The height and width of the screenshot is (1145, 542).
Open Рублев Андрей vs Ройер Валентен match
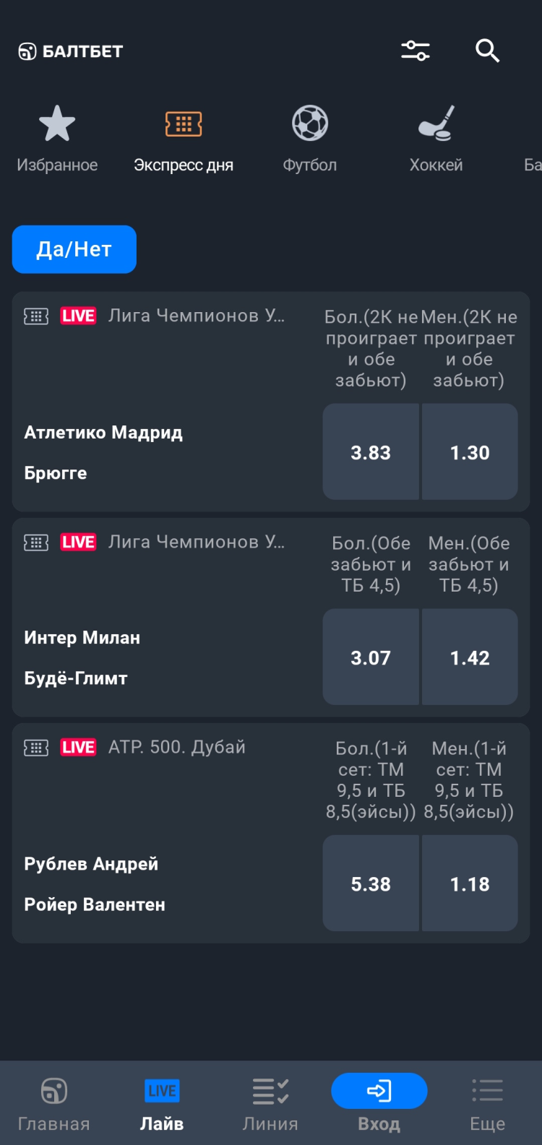pyautogui.click(x=94, y=883)
